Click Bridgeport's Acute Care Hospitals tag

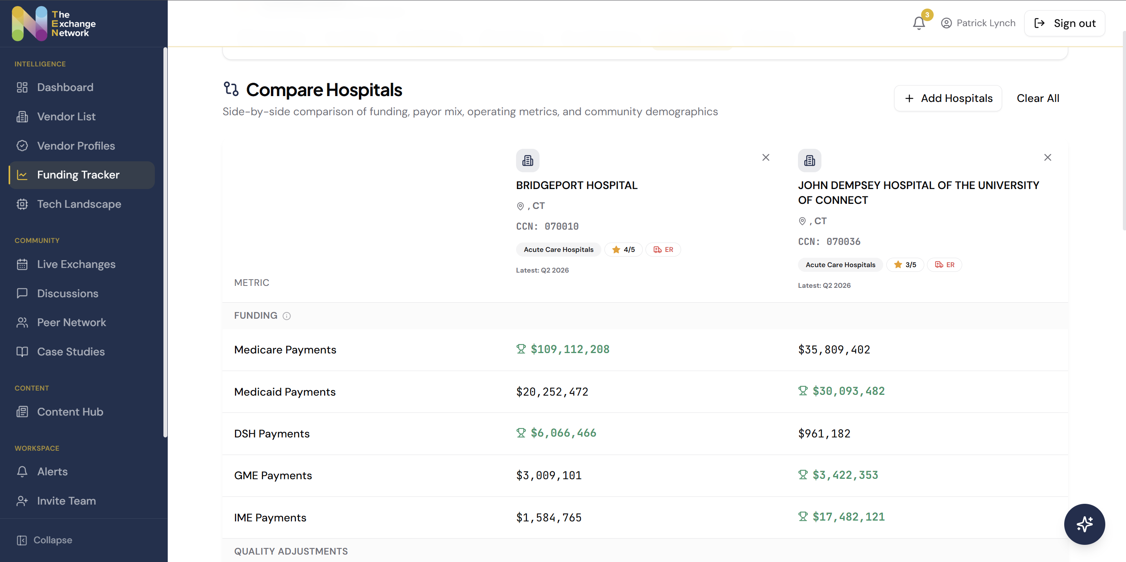tap(559, 250)
